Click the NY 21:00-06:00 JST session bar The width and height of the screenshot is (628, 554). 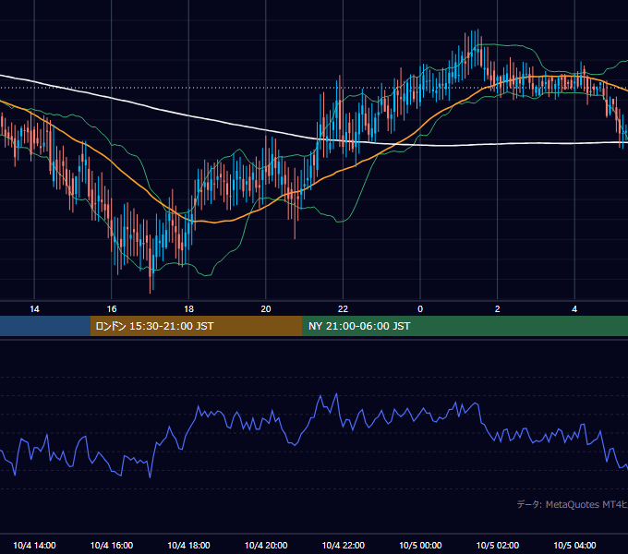465,326
